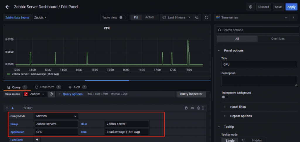The width and height of the screenshot is (300, 142).
Task: Switch to Transform tab
Action: coord(48,87)
